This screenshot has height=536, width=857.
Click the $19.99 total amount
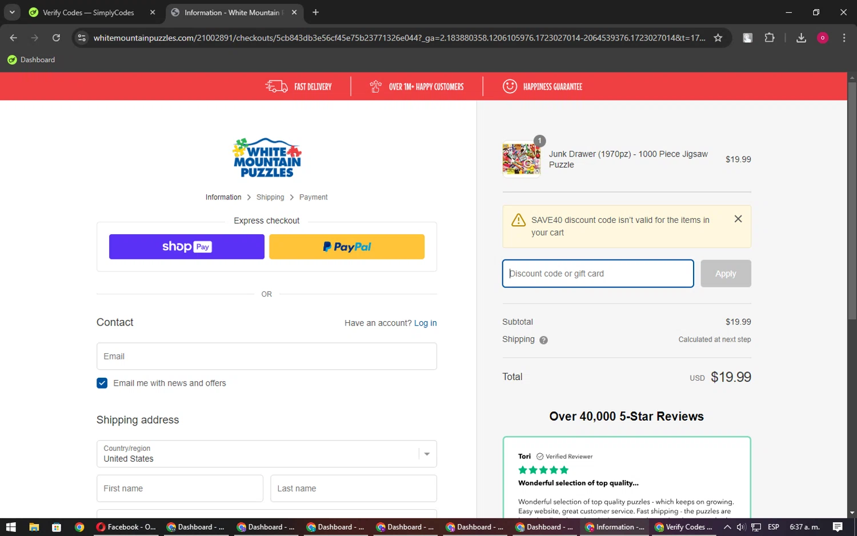coord(731,377)
